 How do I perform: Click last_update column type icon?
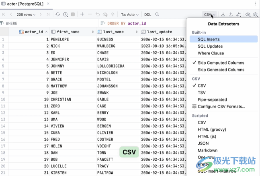[143, 32]
